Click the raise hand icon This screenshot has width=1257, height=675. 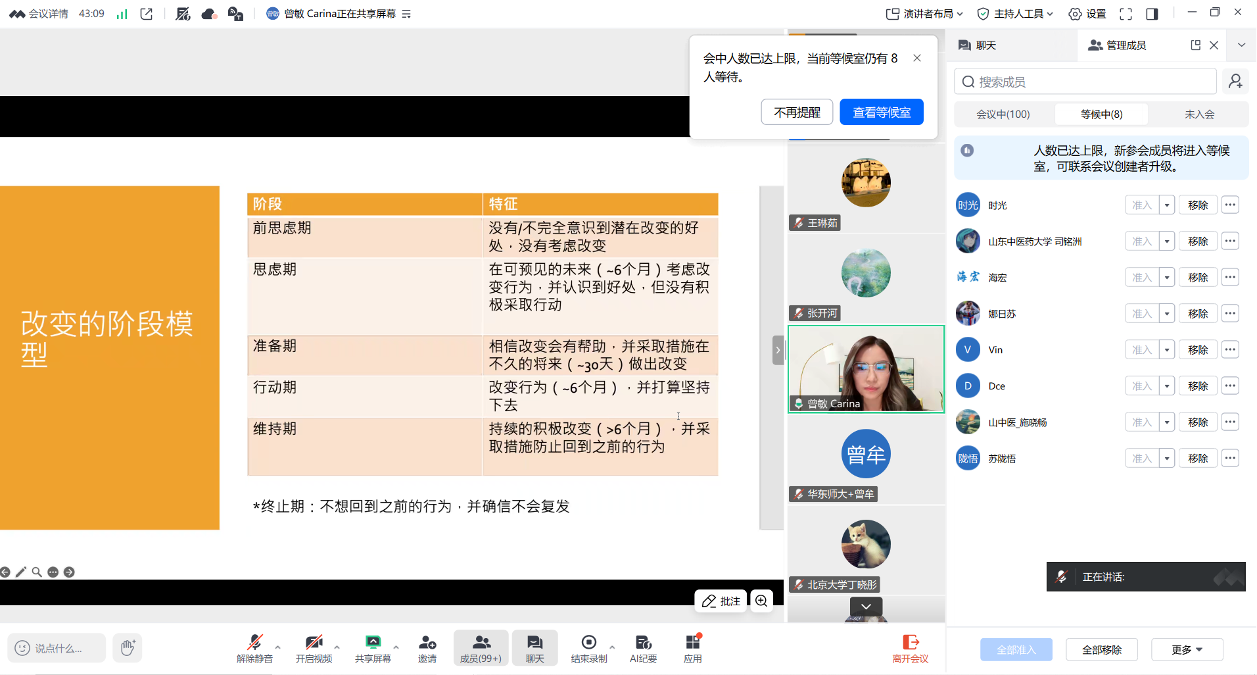[128, 648]
